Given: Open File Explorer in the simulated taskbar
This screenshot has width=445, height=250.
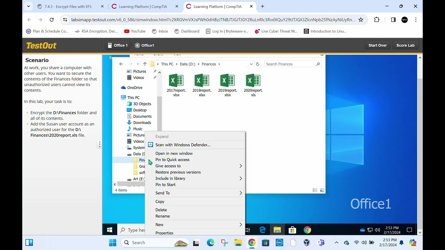Looking at the screenshot, I should (x=277, y=230).
